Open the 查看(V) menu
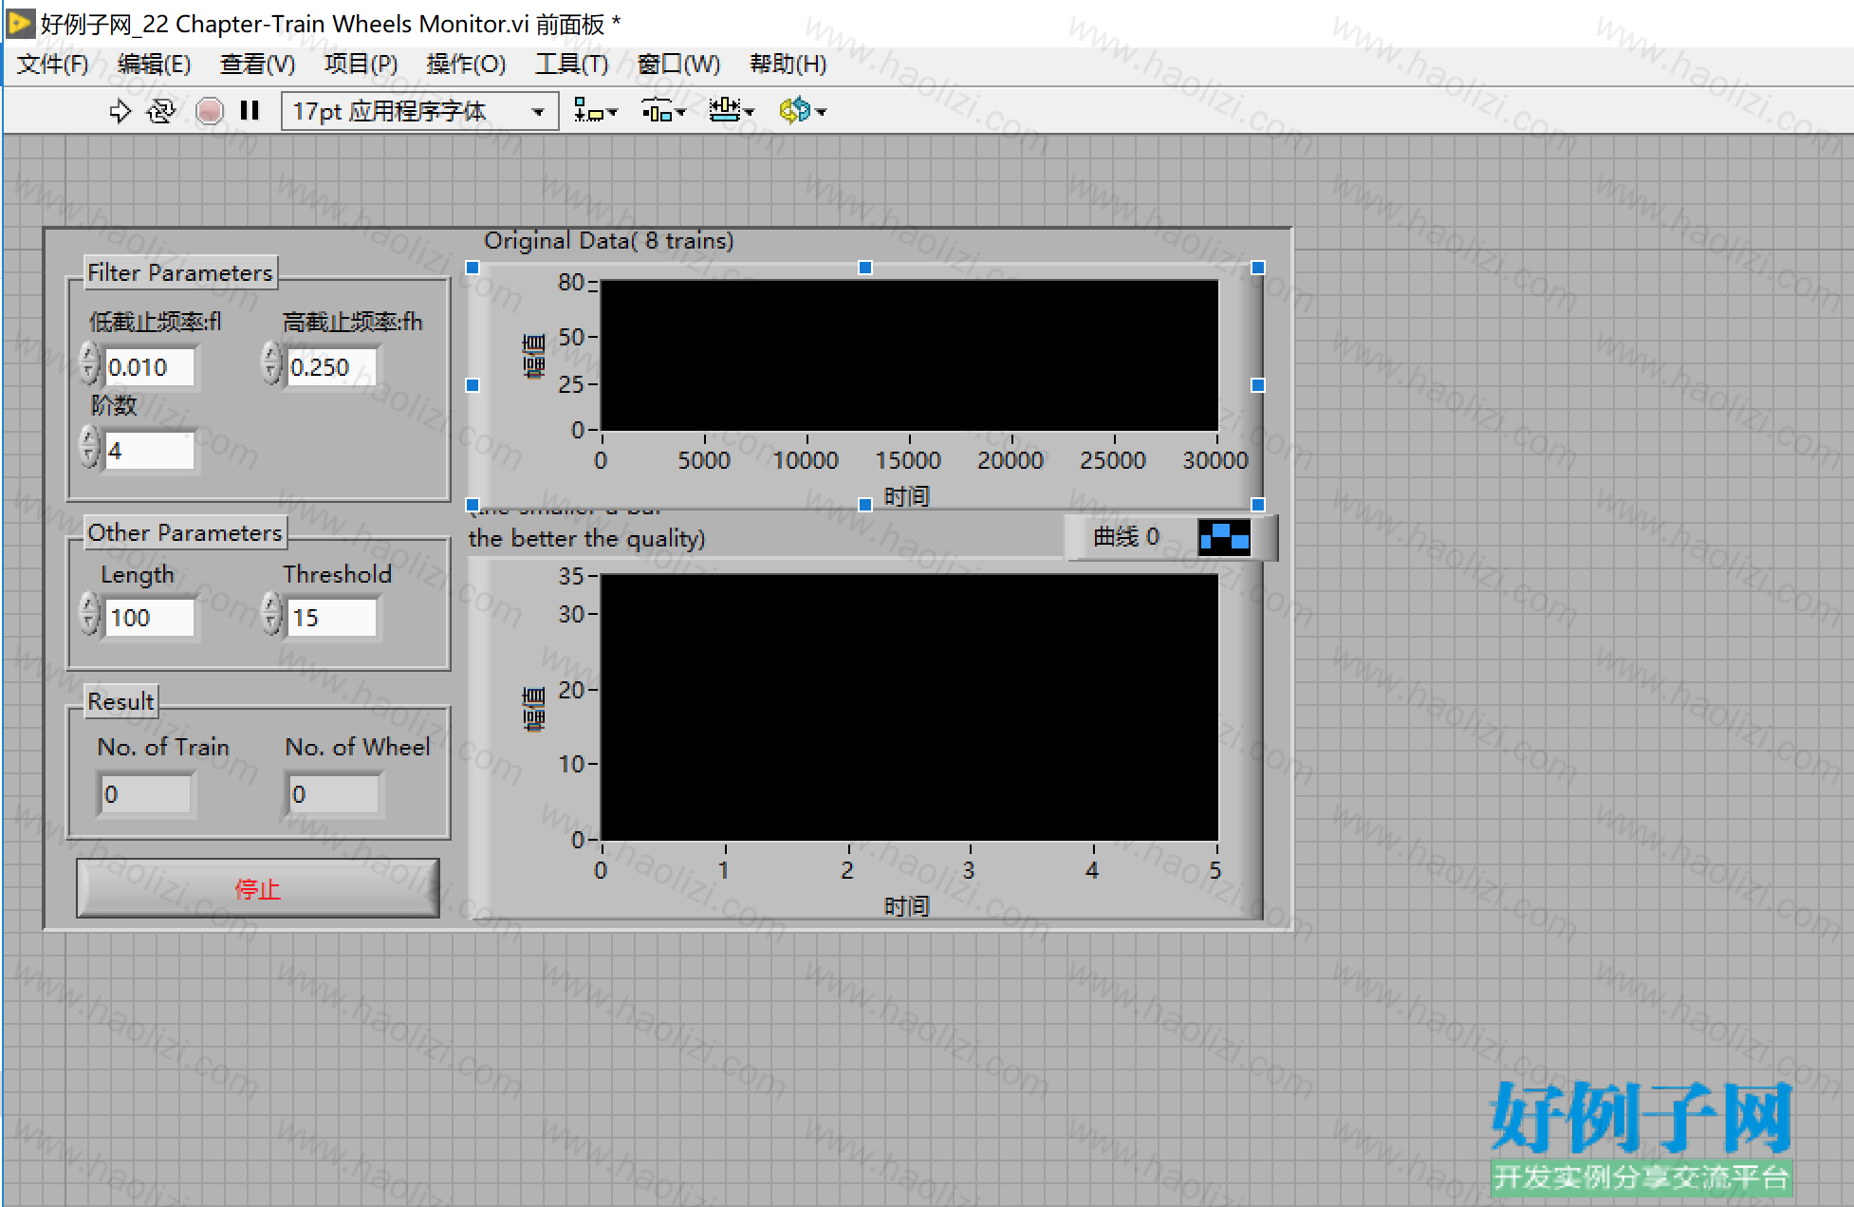The width and height of the screenshot is (1854, 1207). point(257,64)
